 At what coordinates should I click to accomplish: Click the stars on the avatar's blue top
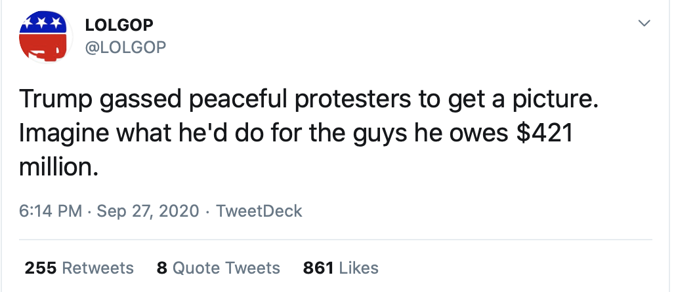click(x=42, y=23)
